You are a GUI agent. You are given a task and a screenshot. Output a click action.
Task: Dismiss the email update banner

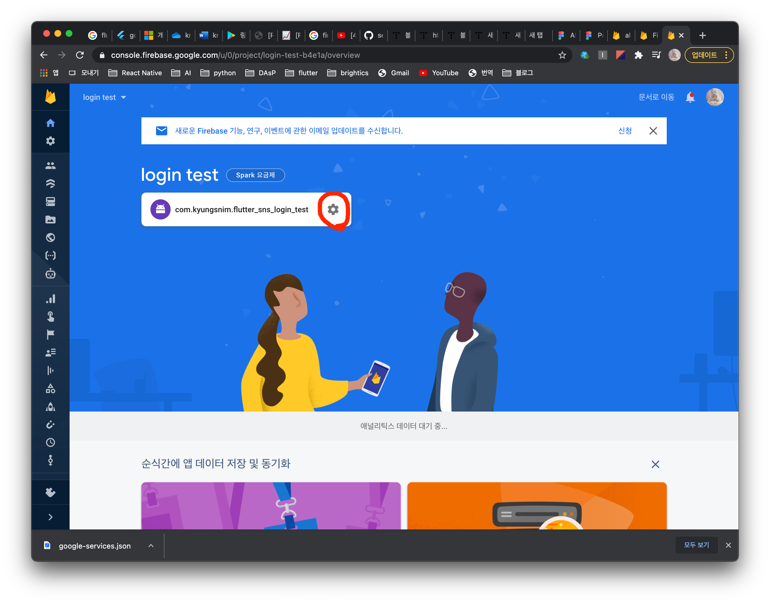[x=653, y=131]
